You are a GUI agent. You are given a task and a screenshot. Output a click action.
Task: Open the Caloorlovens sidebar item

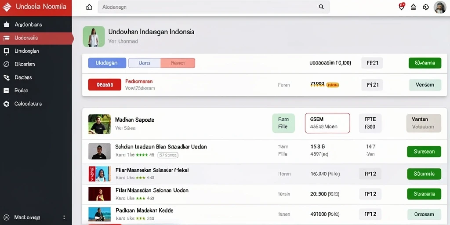pos(36,104)
